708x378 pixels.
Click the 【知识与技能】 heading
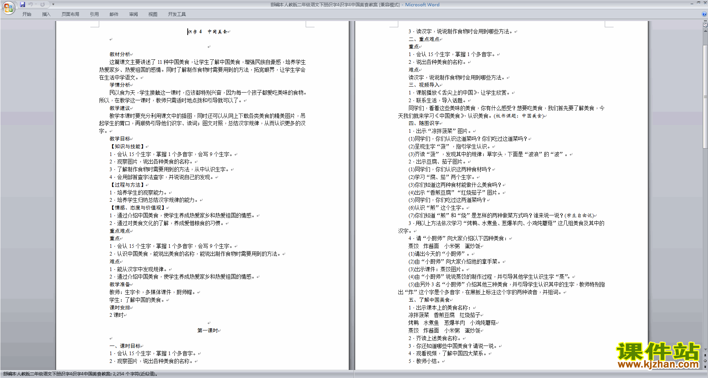pyautogui.click(x=127, y=147)
